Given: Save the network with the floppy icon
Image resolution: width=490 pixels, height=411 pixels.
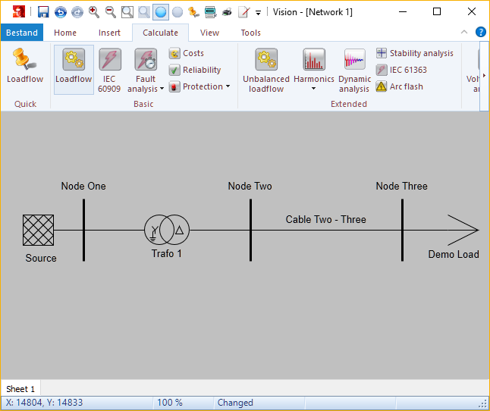Looking at the screenshot, I should [43, 12].
